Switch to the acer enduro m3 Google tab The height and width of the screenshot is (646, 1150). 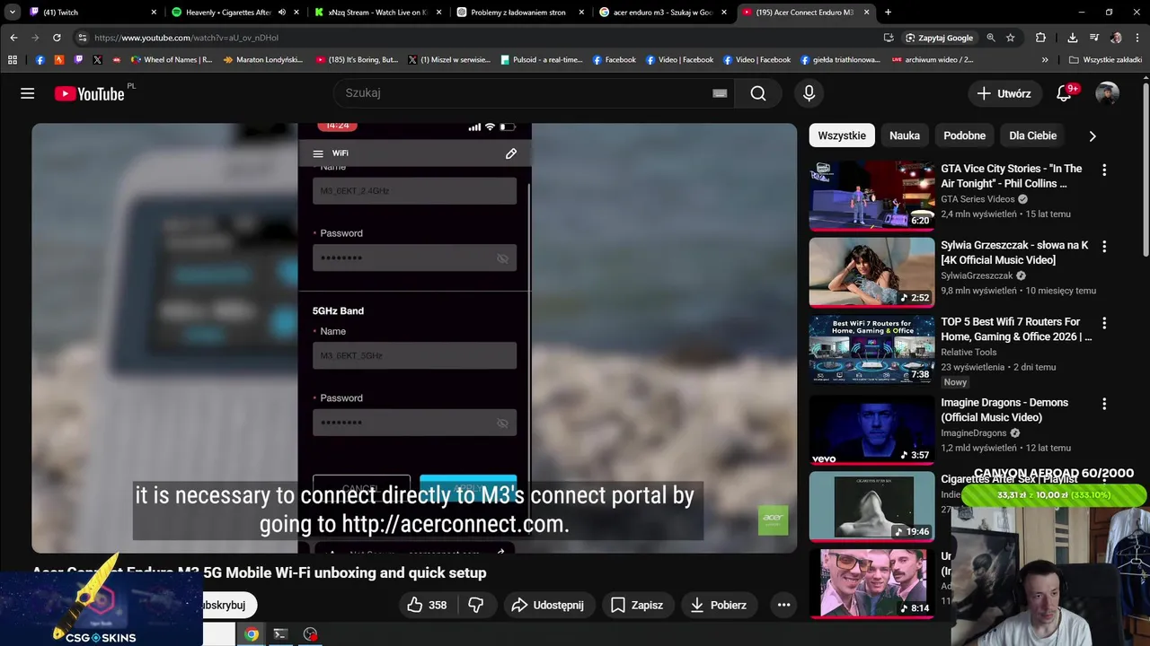[662, 13]
